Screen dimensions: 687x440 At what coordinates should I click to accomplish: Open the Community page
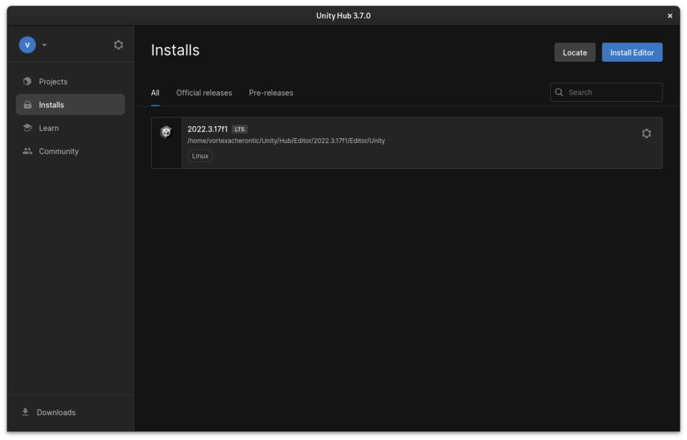click(x=70, y=151)
